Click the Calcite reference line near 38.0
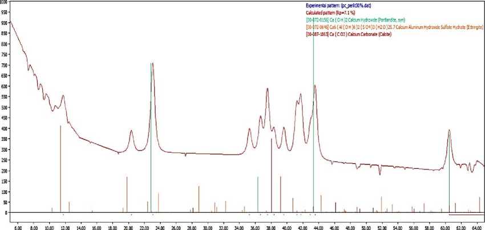Screen dimensions: 485x230 coord(271,176)
